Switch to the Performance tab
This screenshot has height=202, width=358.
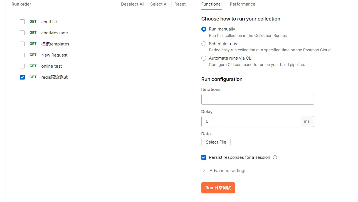tap(243, 4)
